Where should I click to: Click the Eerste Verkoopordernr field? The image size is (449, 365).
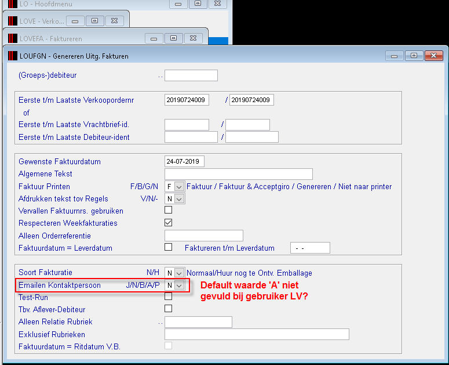(187, 100)
